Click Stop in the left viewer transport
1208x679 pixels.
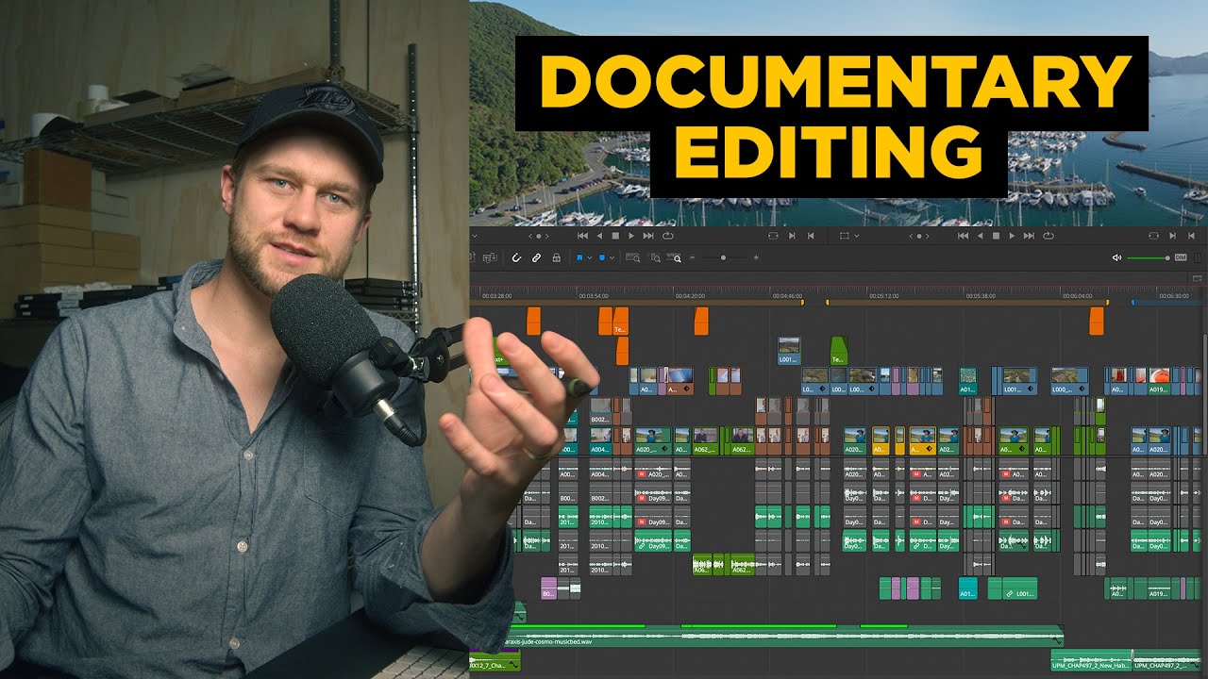(615, 236)
